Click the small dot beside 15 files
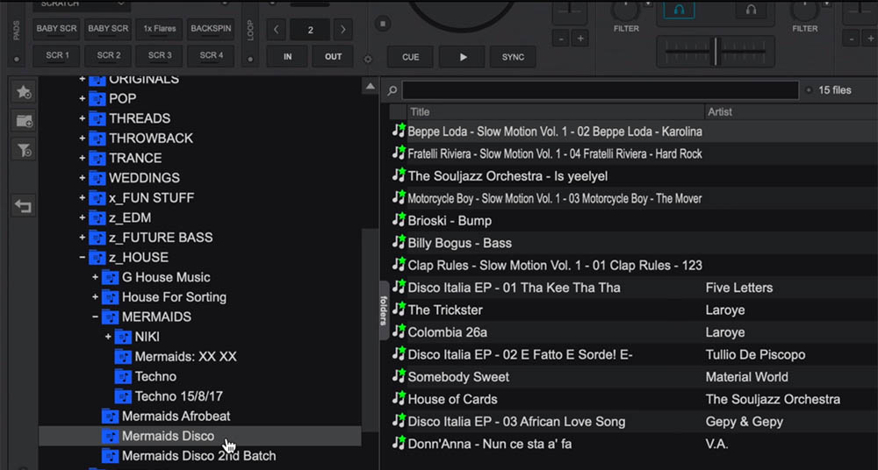This screenshot has height=470, width=878. (x=808, y=90)
